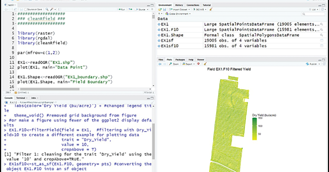Screen dimensions: 329x172
Task: Re-run the previous code region icon
Action: click(x=131, y=9)
